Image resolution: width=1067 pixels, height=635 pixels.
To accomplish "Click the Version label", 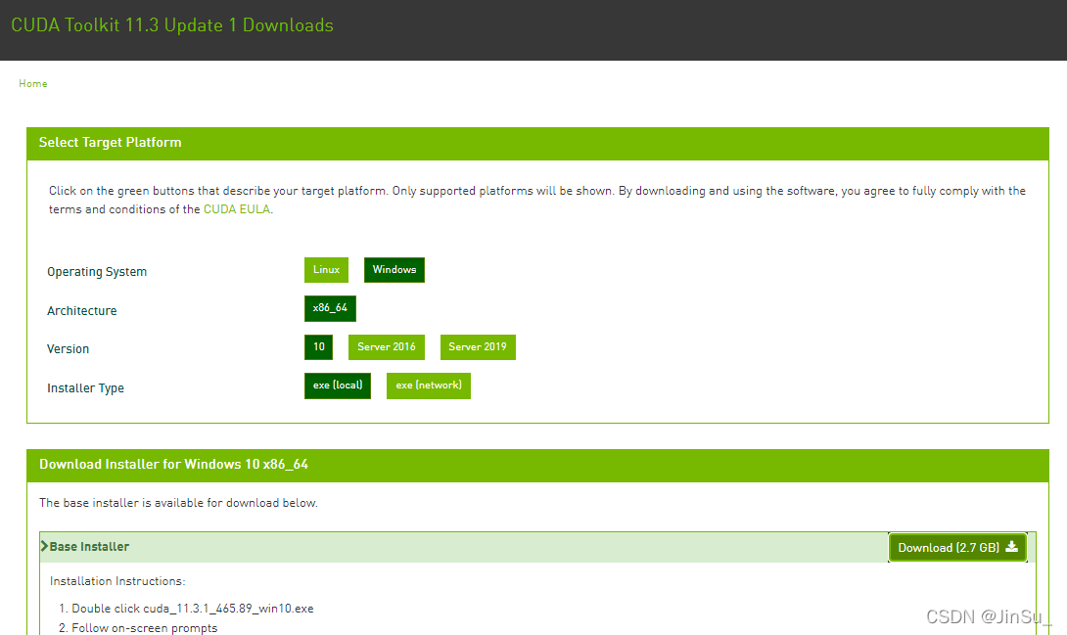I will coord(69,348).
